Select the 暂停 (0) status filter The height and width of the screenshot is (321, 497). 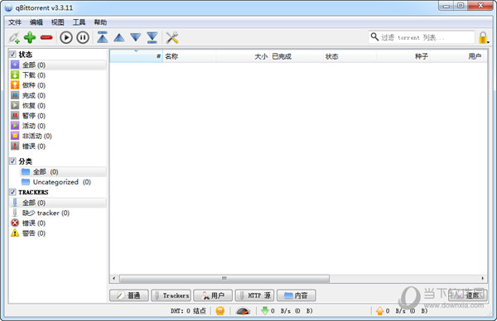58,116
